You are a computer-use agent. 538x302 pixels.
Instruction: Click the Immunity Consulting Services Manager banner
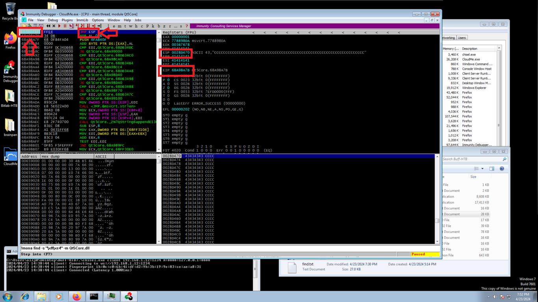pos(315,26)
